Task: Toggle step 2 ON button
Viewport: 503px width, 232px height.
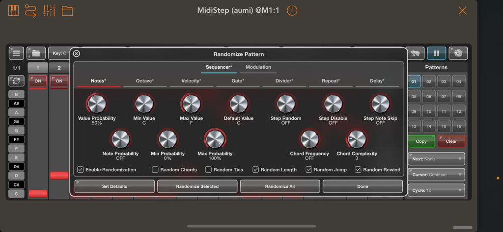Action: (x=59, y=81)
